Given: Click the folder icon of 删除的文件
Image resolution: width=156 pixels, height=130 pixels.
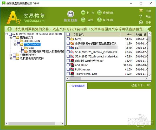Looking at the screenshot, I should coord(17,38).
